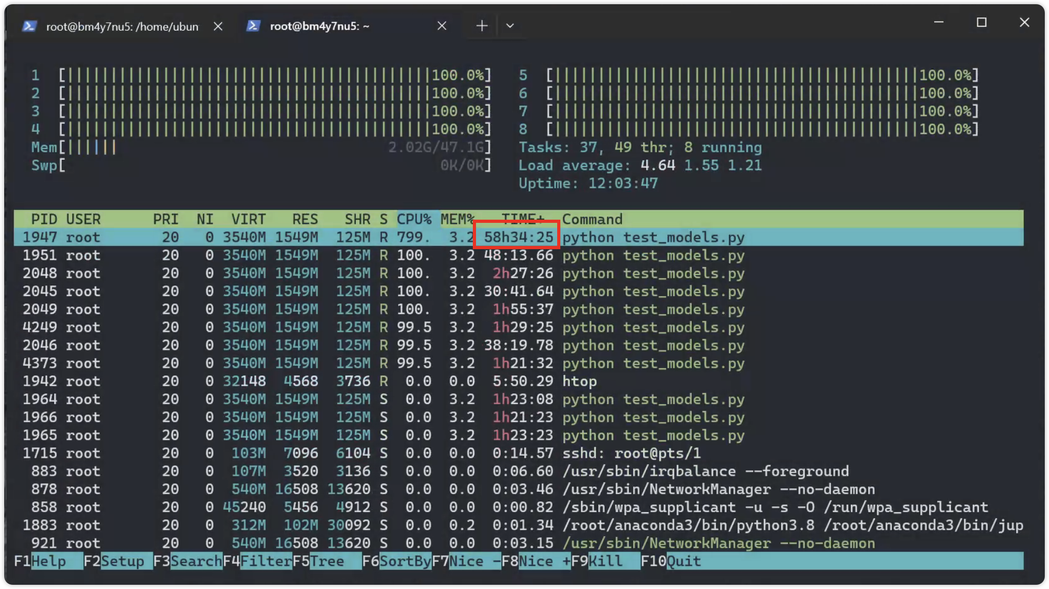The height and width of the screenshot is (589, 1049).
Task: Close the root@bm4y7nu5: ~ tab
Action: 442,26
